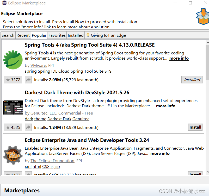
Task: Click the Eclipse Marketplace box icon
Action: (x=202, y=16)
